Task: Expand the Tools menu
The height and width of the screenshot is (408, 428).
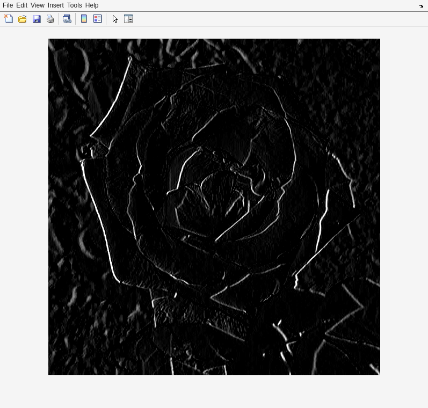Action: (x=74, y=5)
